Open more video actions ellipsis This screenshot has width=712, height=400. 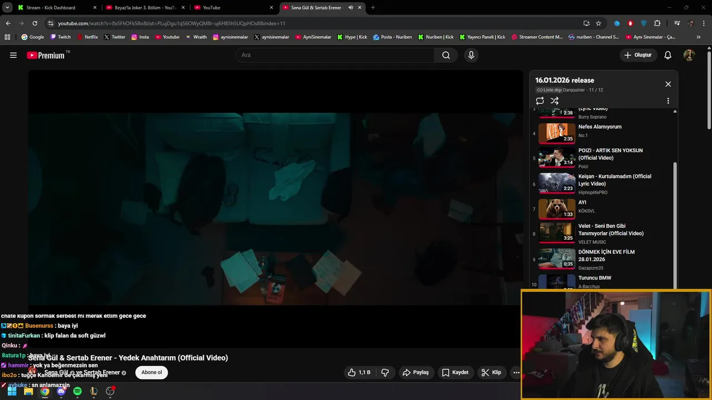(x=516, y=372)
